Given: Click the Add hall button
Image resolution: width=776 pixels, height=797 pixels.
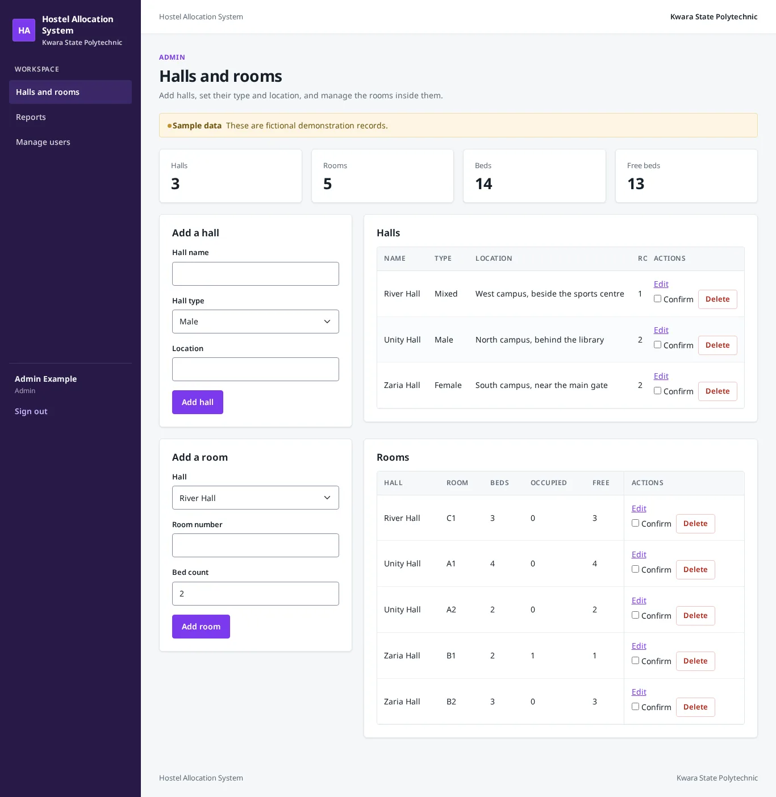Looking at the screenshot, I should [x=198, y=402].
